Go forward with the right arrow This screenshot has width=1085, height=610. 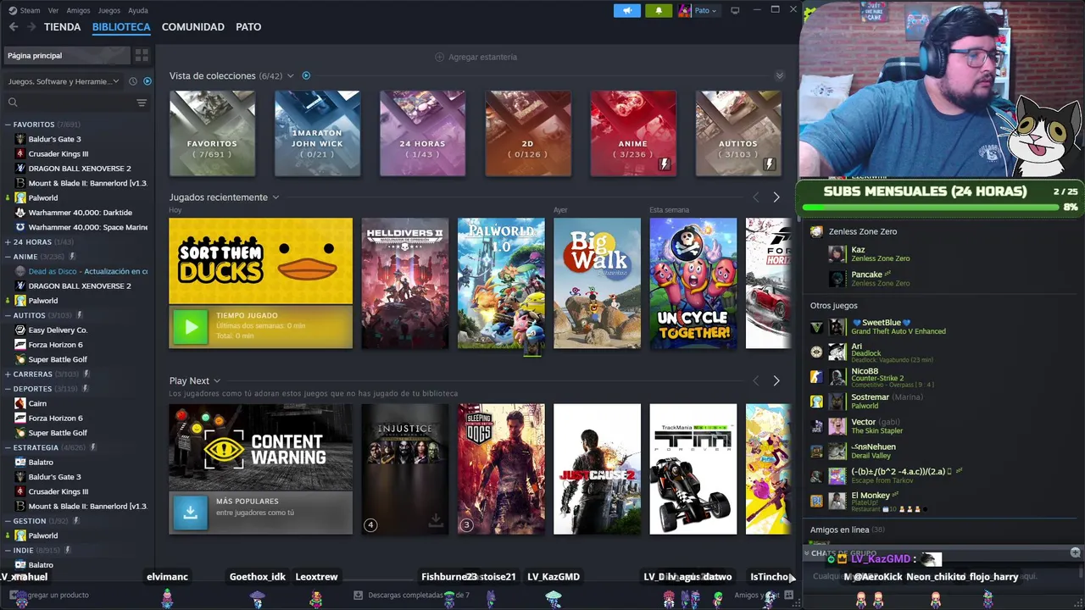(31, 27)
